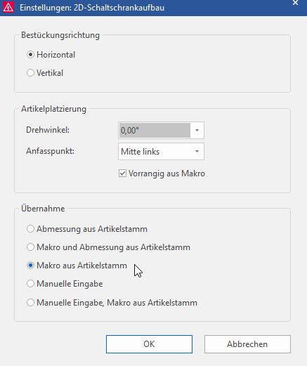
Task: Open the Drehwinkel dropdown arrow
Action: (197, 130)
